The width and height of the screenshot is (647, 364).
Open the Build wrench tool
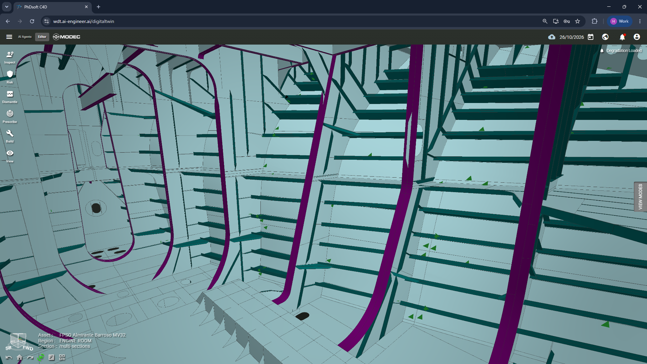click(10, 136)
